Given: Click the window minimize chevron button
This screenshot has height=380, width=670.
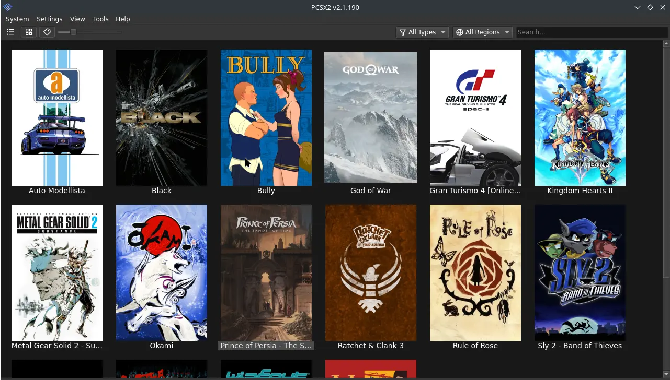Looking at the screenshot, I should coord(638,7).
